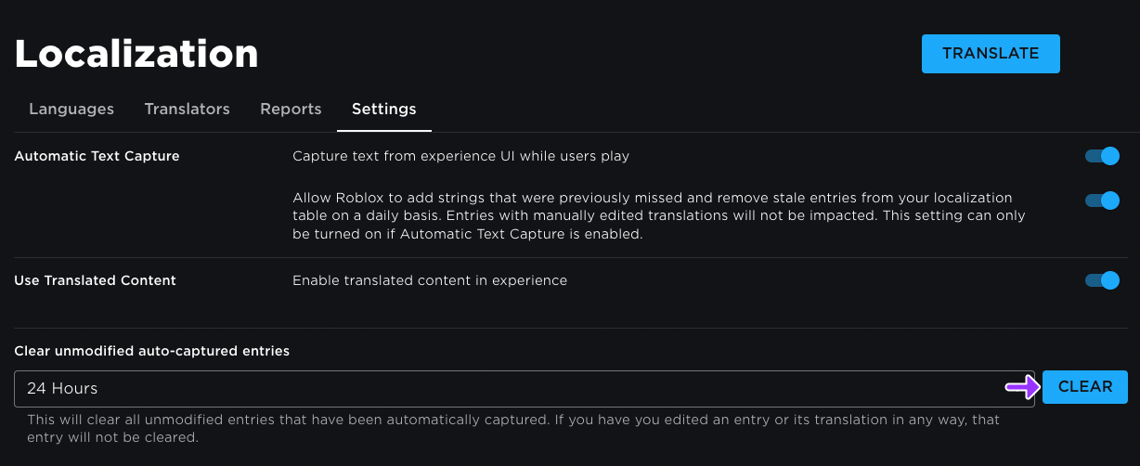Click the divider line above Use Translated Content
Image resolution: width=1140 pixels, height=466 pixels.
coord(570,257)
